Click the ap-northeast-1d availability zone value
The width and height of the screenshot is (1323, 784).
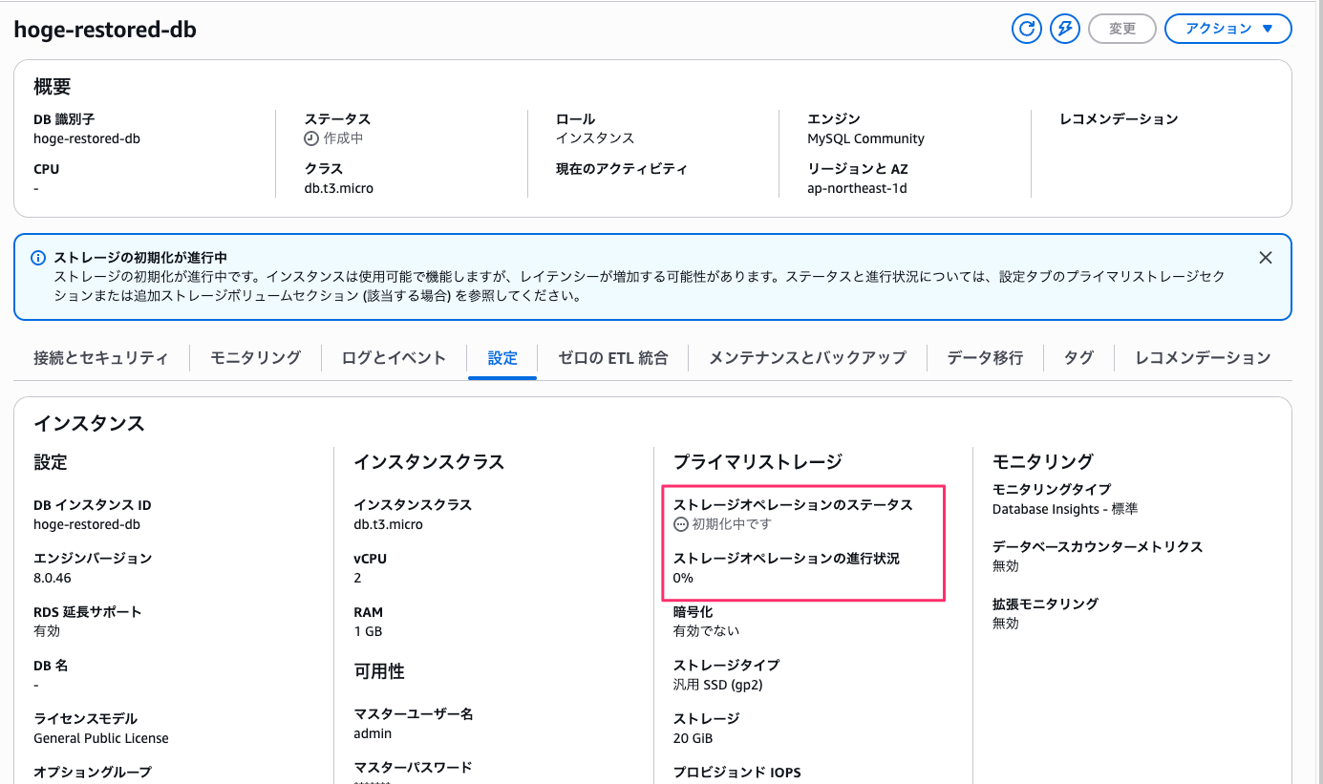857,188
